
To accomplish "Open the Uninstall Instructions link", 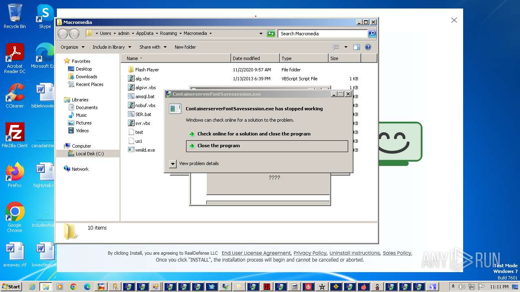I will click(355, 253).
